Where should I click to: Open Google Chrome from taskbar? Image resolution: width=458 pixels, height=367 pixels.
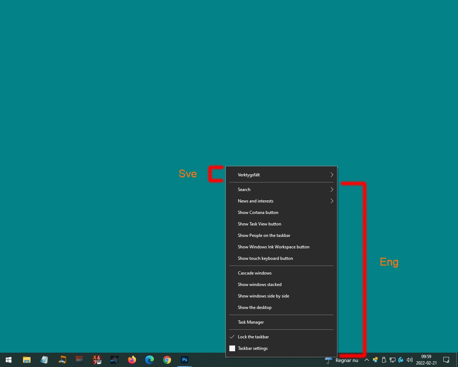[x=167, y=360]
